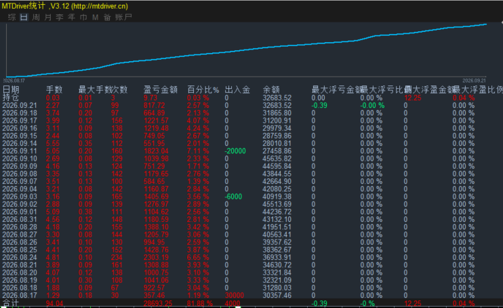Select the 2026.08.17 date row

coord(20,295)
